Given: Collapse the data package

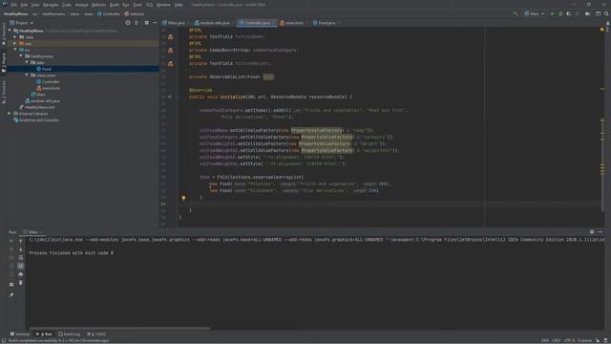Looking at the screenshot, I should pos(27,62).
